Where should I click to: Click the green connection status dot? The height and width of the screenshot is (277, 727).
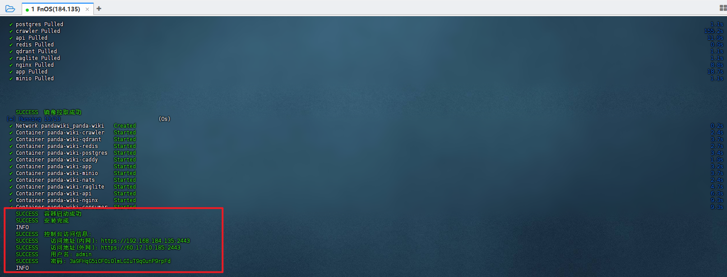(27, 9)
